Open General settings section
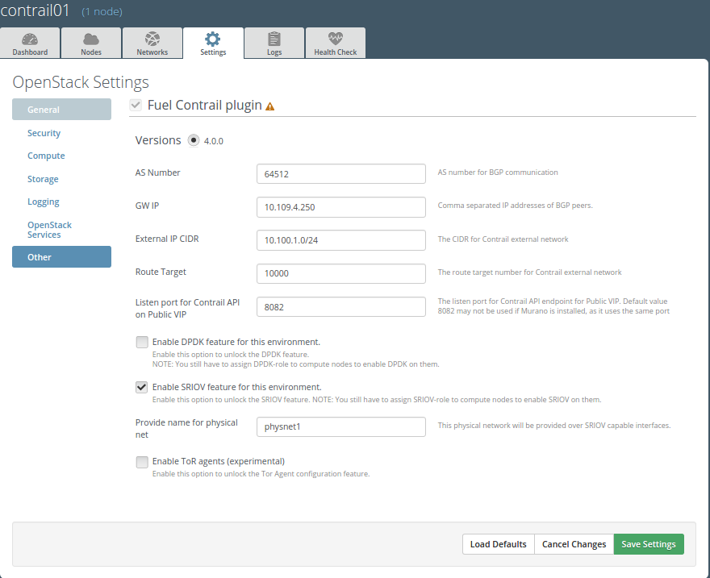710x578 pixels. point(61,110)
